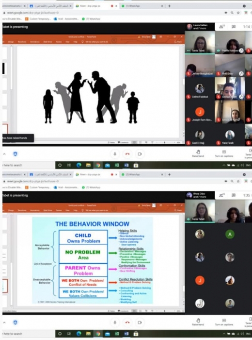The image size is (252, 340).
Task: Open Mail bookmark in lower browser
Action: tap(66, 187)
